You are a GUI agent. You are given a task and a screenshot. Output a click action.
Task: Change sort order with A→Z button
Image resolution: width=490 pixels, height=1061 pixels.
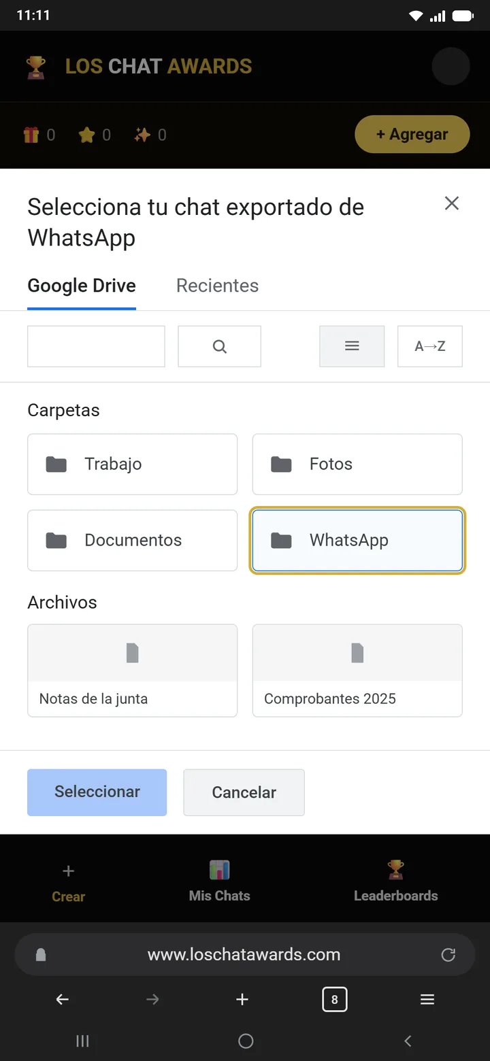point(430,346)
